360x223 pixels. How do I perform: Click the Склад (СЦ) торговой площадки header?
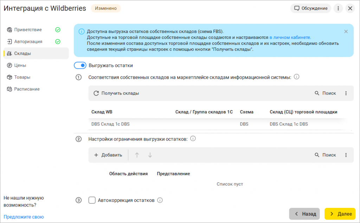pos(303,112)
